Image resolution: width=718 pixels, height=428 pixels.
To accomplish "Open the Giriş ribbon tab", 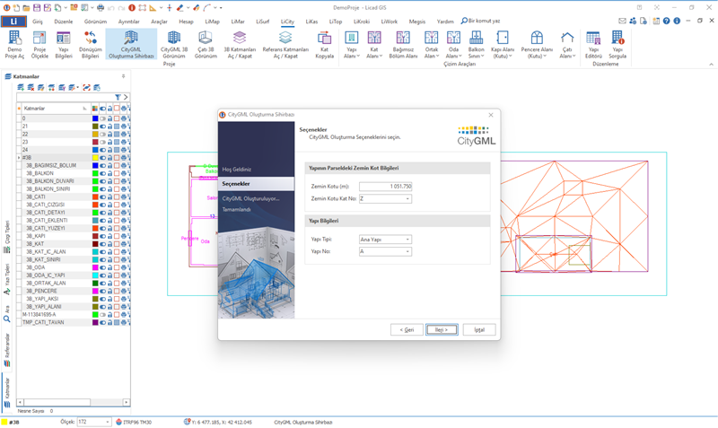I will coord(37,22).
